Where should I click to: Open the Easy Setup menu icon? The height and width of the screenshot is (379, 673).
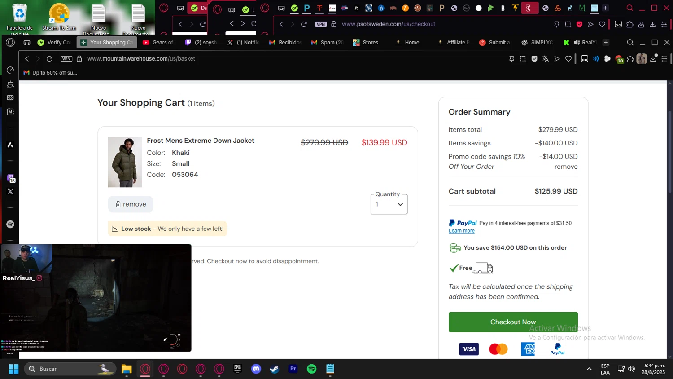coord(664,59)
